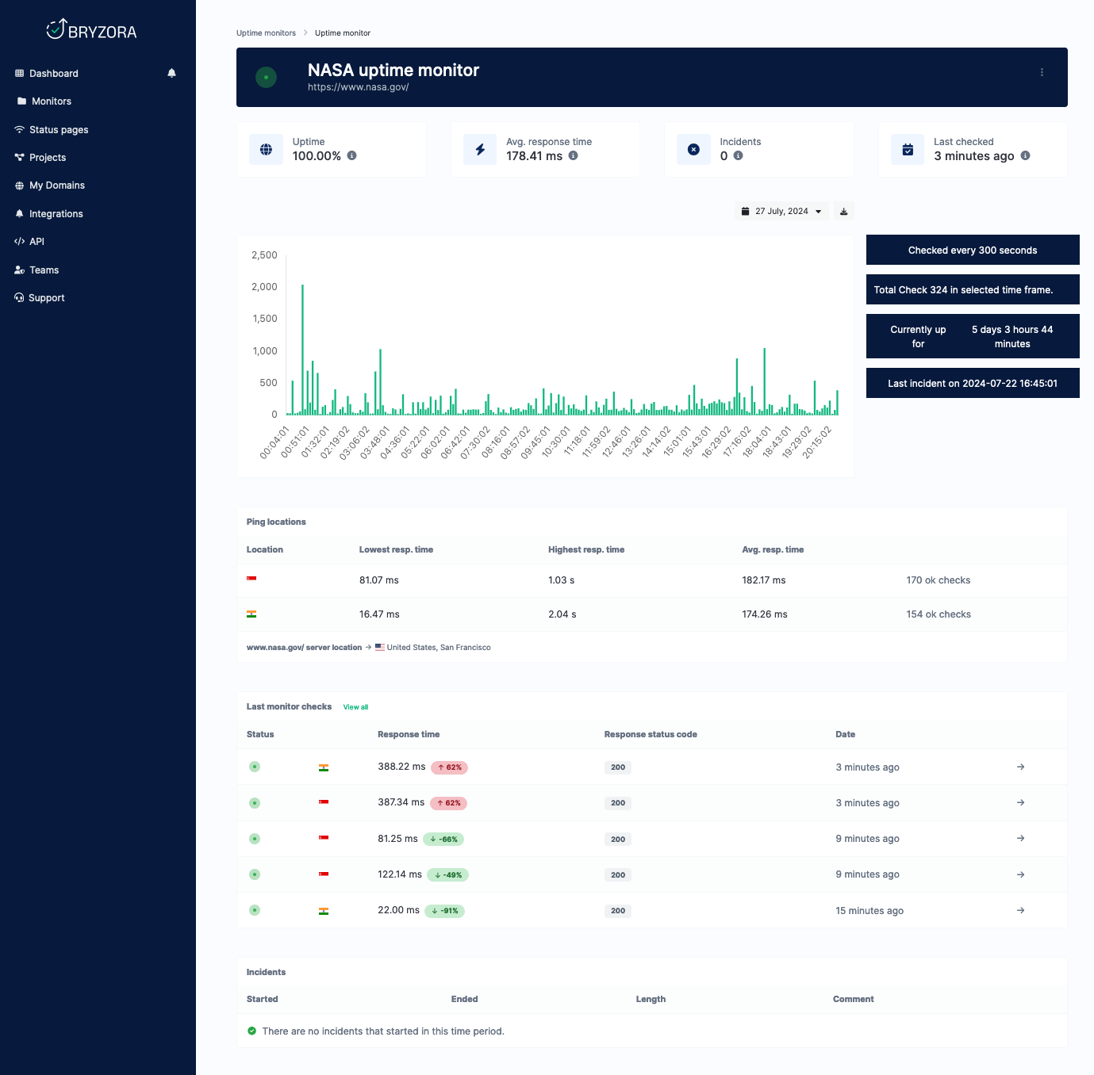Open the Teams sidebar item
Image resolution: width=1094 pixels, height=1075 pixels.
(x=44, y=270)
